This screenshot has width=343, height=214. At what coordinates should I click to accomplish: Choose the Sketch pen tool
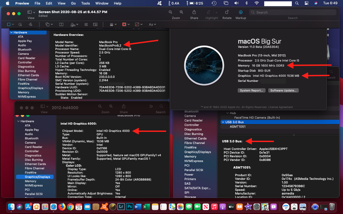point(30,24)
